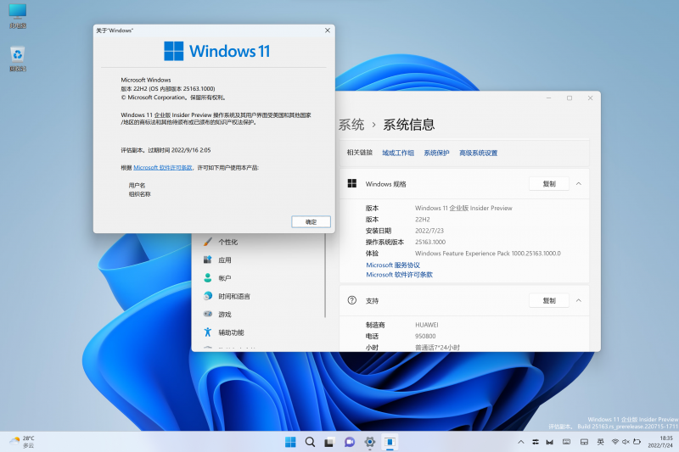This screenshot has height=452, width=679.
Task: Select the HUAWEI manufacturer value
Action: pyautogui.click(x=427, y=325)
